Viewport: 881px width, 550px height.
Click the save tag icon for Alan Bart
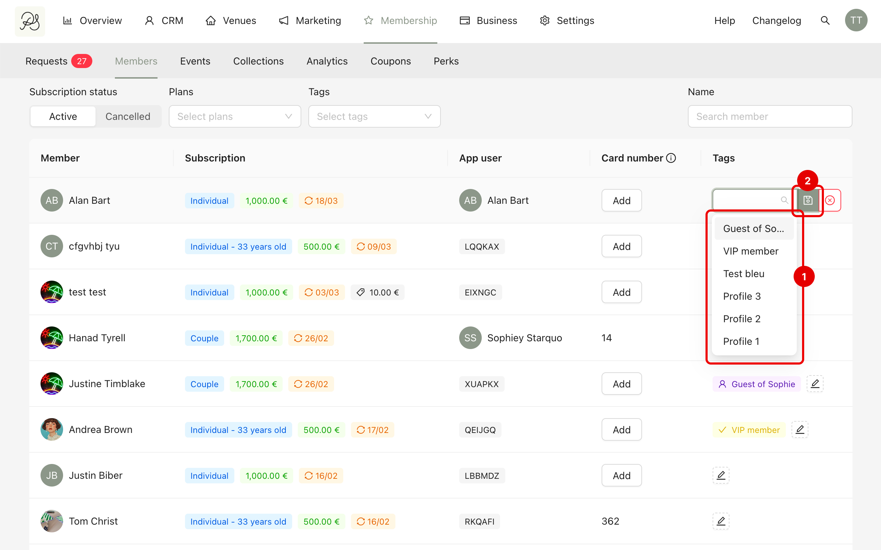click(x=808, y=200)
